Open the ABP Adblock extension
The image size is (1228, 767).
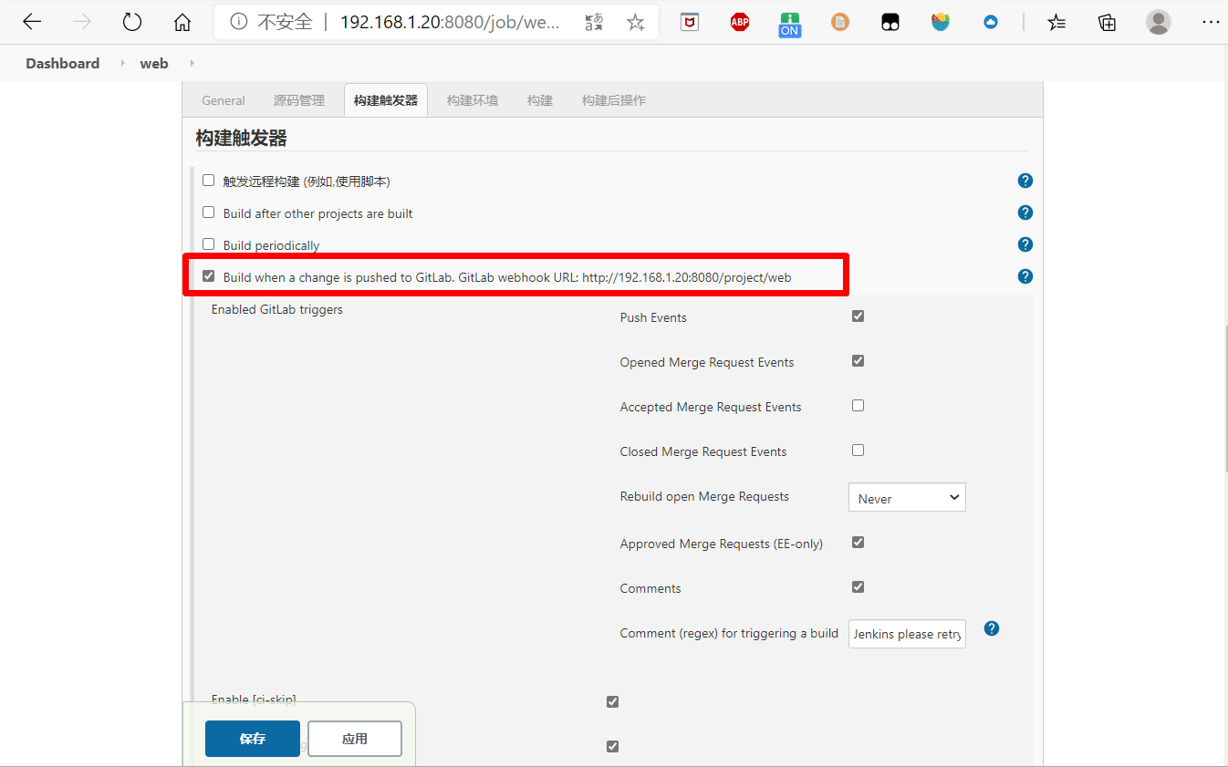[x=740, y=22]
